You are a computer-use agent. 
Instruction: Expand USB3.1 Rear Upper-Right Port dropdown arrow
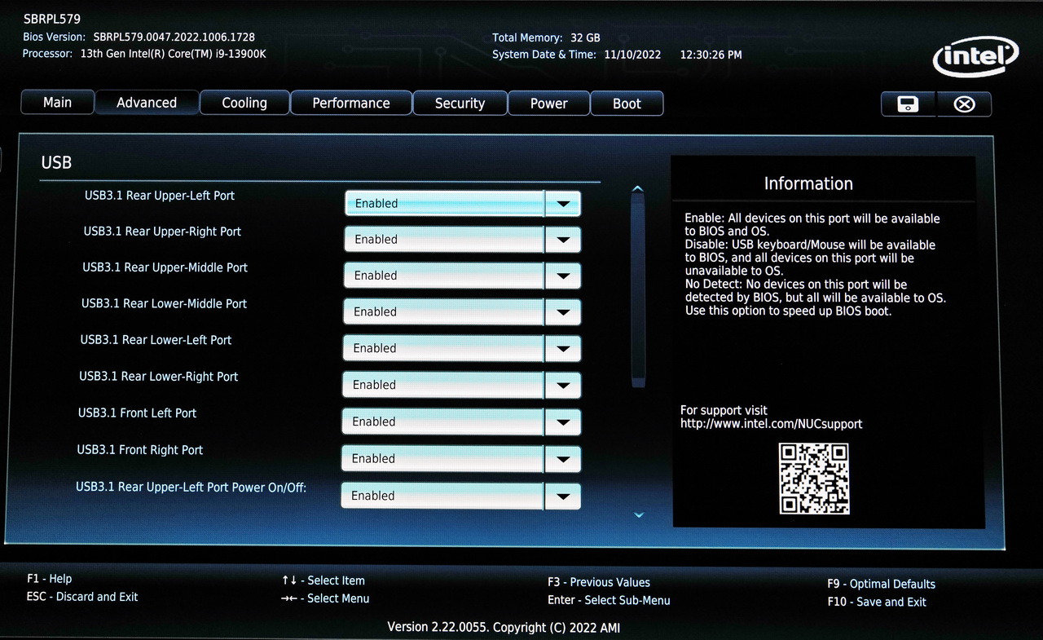point(563,240)
